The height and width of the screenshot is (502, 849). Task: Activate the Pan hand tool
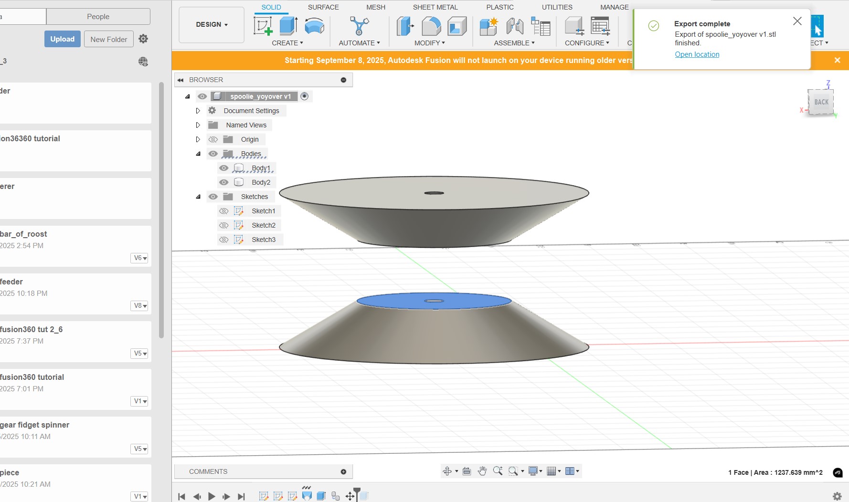(x=482, y=471)
